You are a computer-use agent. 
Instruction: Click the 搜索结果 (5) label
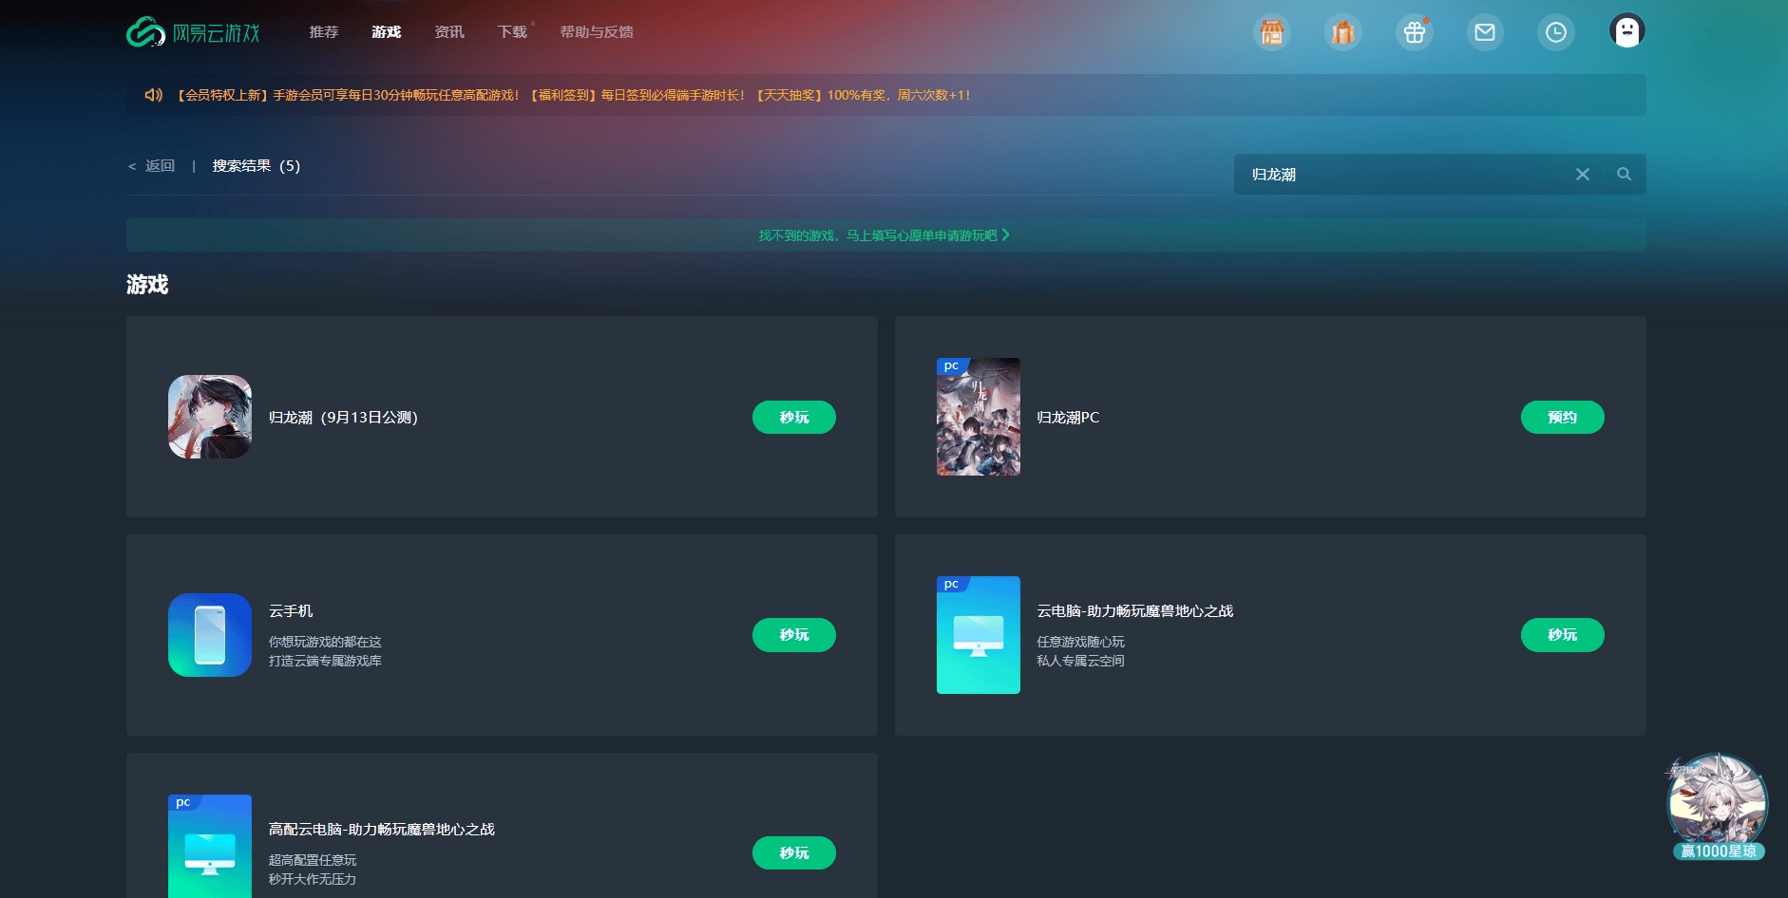[x=257, y=166]
